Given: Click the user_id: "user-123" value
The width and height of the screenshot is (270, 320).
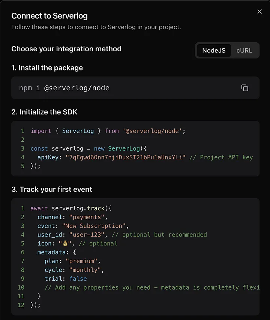Looking at the screenshot, I should (x=87, y=235).
